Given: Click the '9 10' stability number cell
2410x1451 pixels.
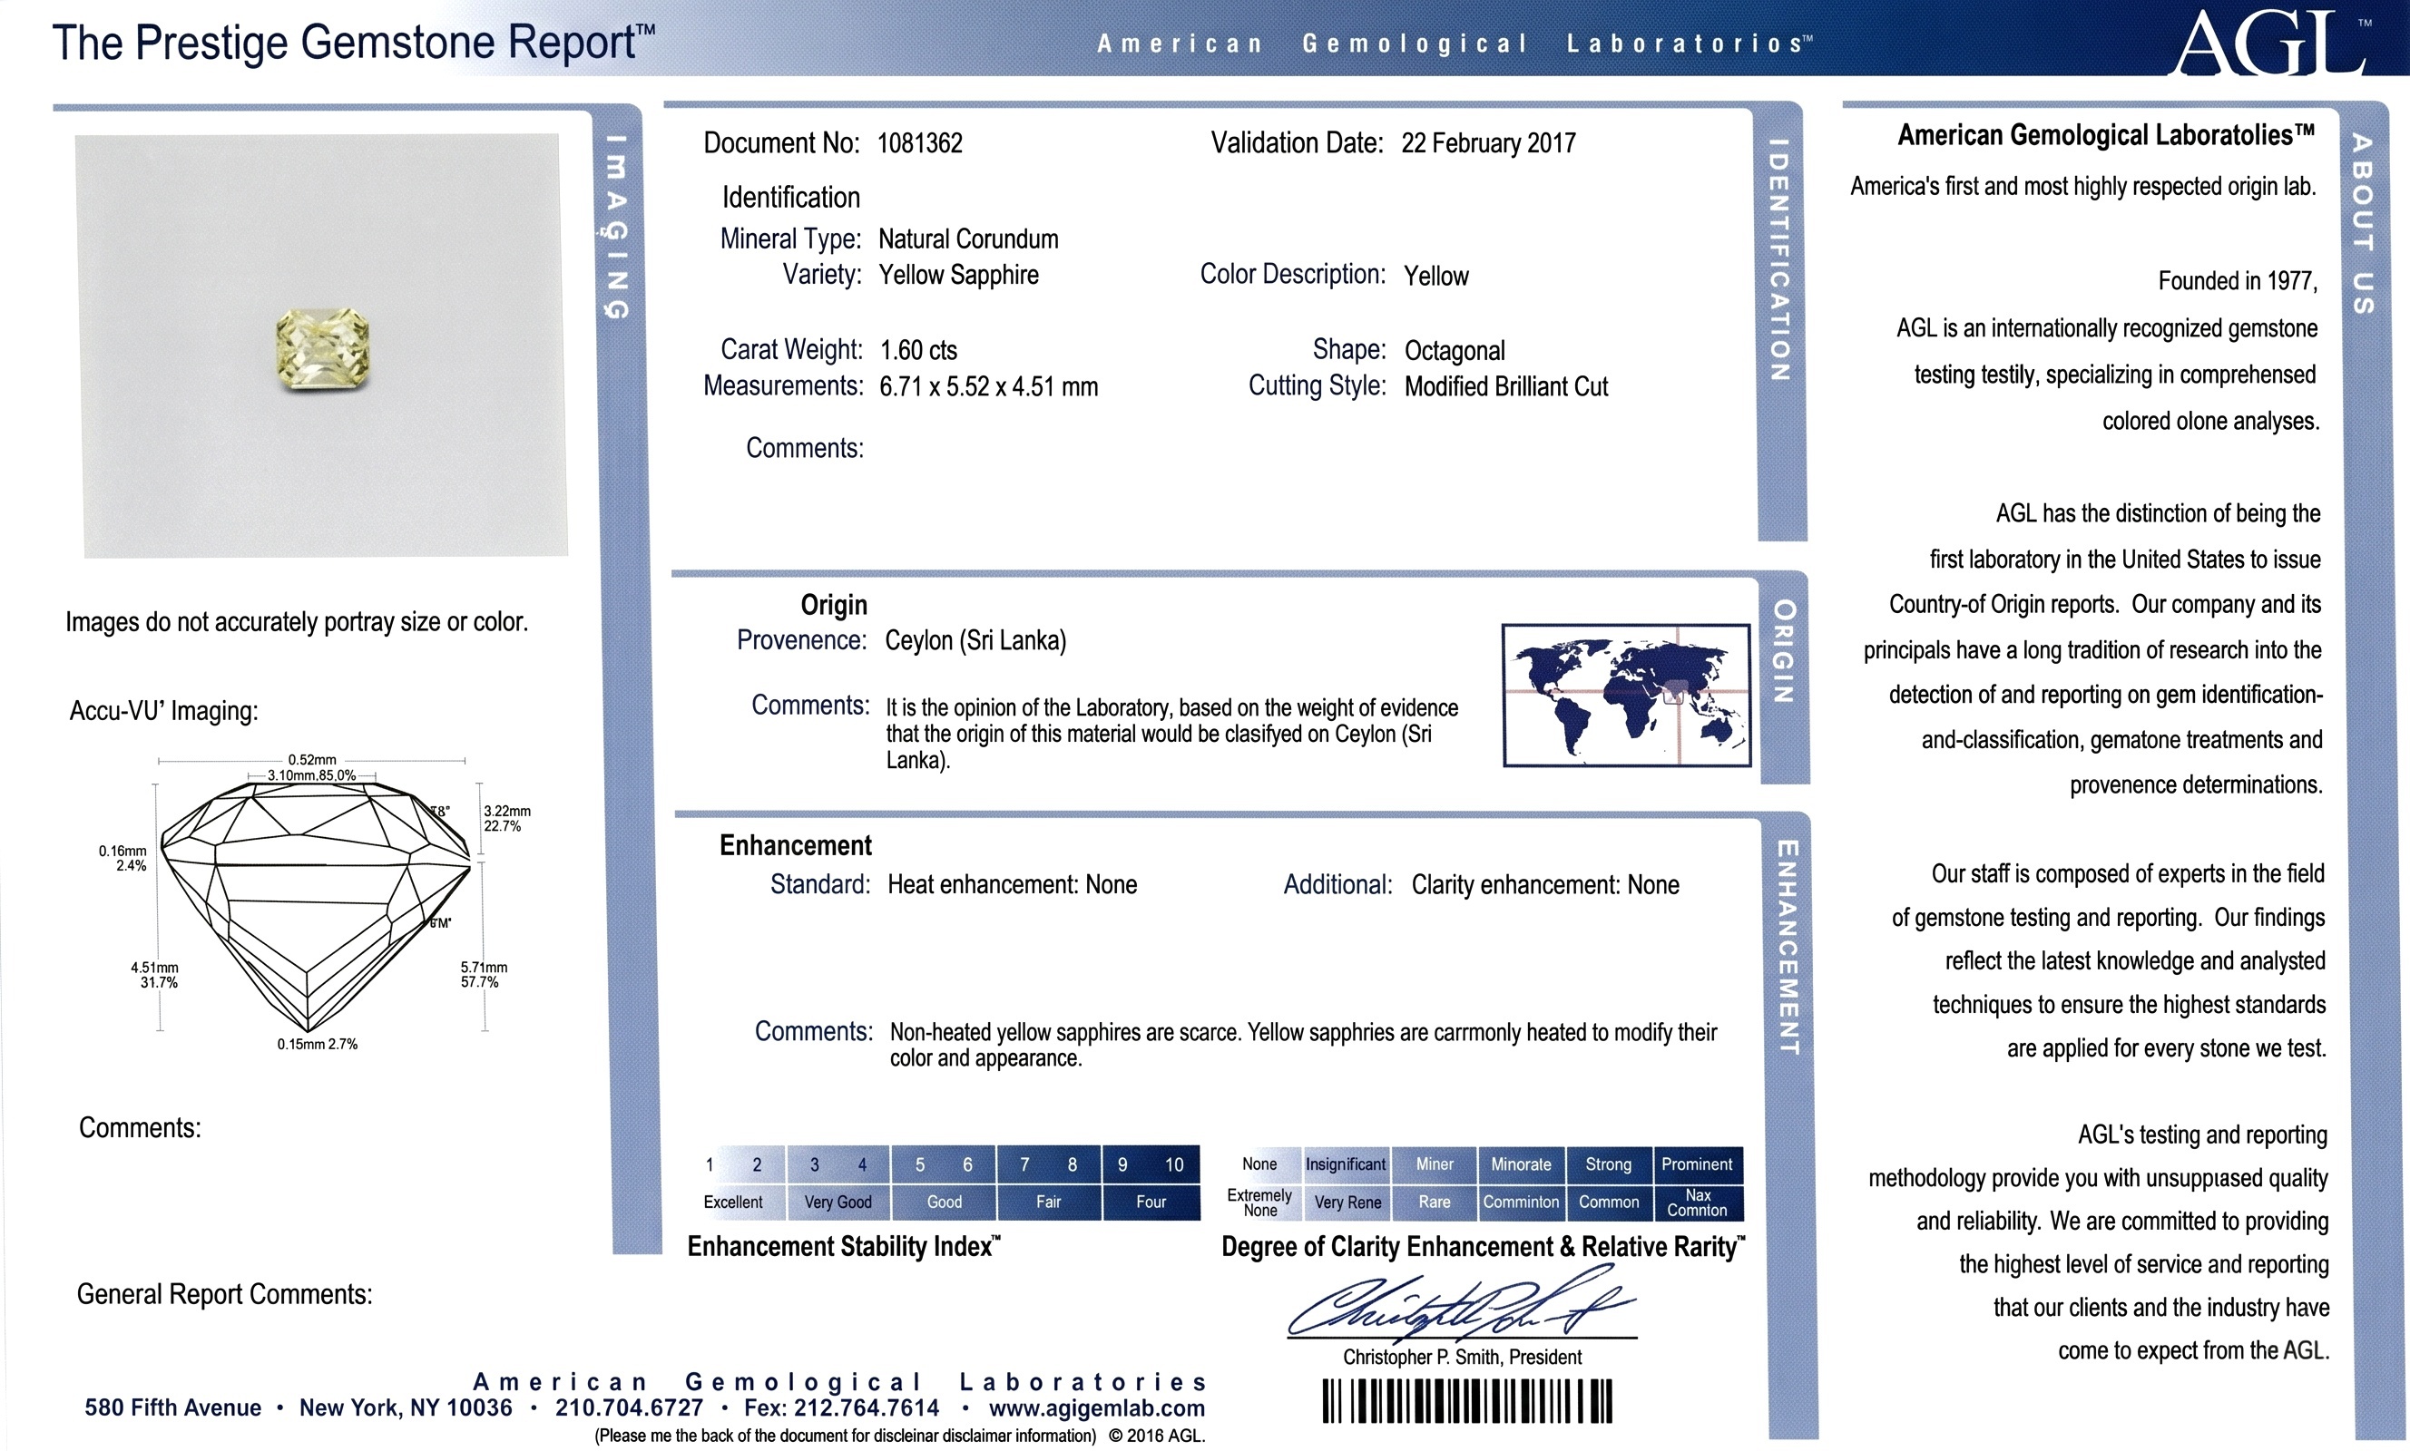Looking at the screenshot, I should pos(1151,1164).
